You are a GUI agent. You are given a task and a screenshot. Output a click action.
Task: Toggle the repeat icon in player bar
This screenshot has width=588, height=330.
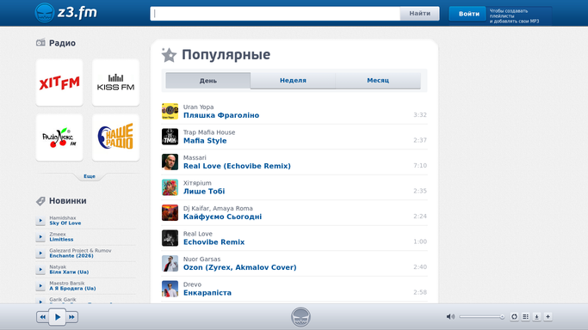[514, 316]
